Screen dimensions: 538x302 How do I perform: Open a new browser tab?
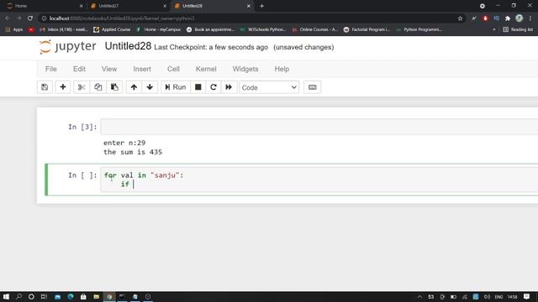pos(261,6)
